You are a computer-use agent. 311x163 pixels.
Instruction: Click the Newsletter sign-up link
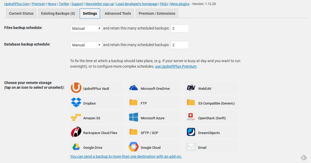click(x=100, y=4)
